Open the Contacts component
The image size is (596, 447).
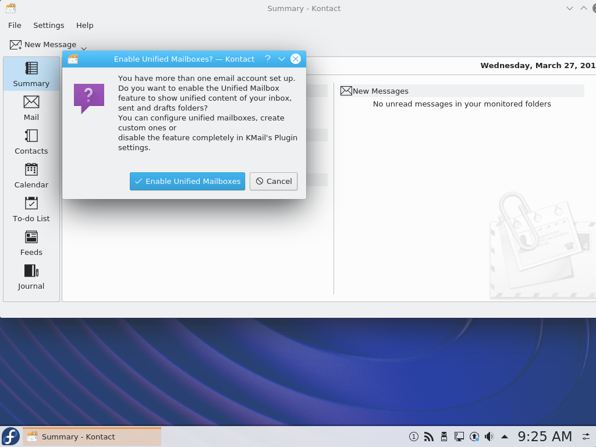click(31, 142)
